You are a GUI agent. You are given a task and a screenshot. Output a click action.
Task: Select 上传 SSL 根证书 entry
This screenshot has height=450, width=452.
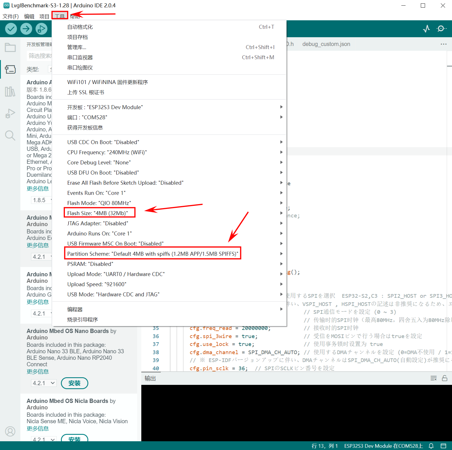click(169, 92)
